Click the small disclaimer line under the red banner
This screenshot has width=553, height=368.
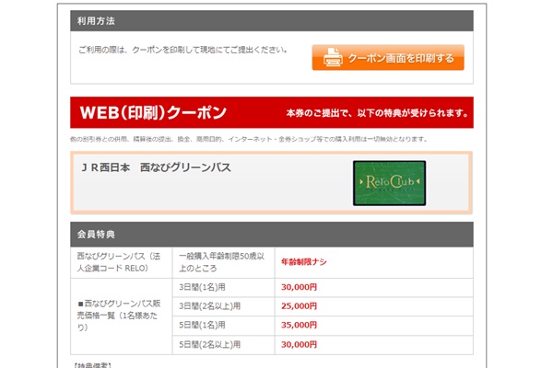249,139
